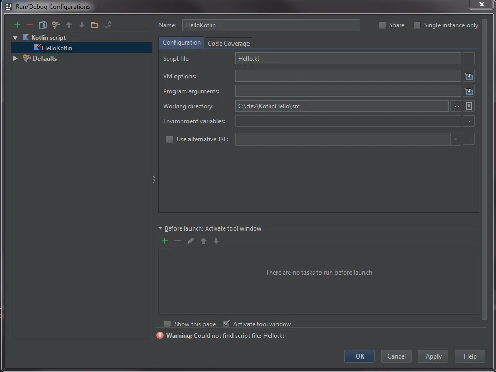Viewport: 496px width, 372px height.
Task: Click the panel splitter grip handle
Action: tap(154, 179)
